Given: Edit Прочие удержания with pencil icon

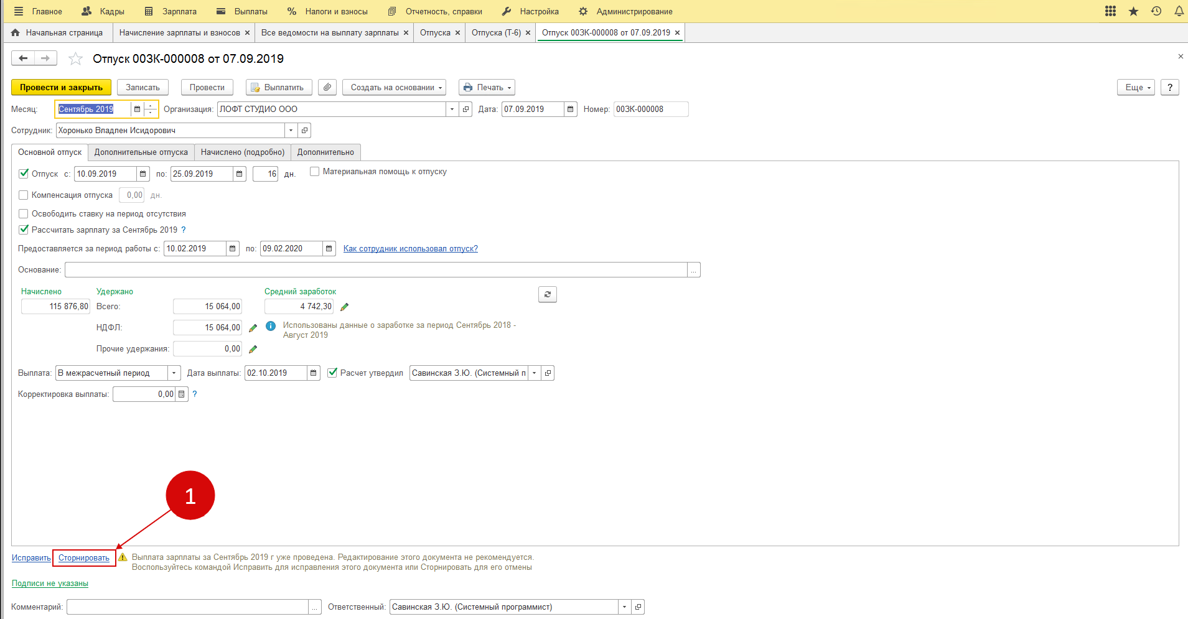Looking at the screenshot, I should tap(253, 349).
